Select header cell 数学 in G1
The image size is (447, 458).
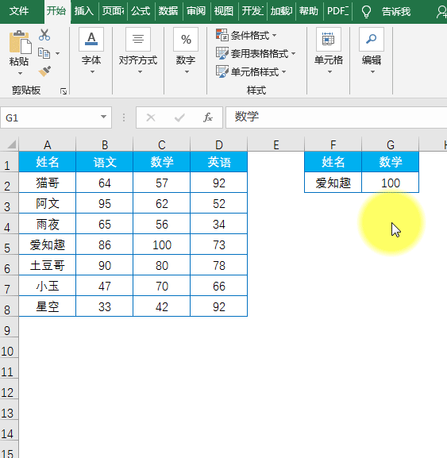(x=391, y=162)
